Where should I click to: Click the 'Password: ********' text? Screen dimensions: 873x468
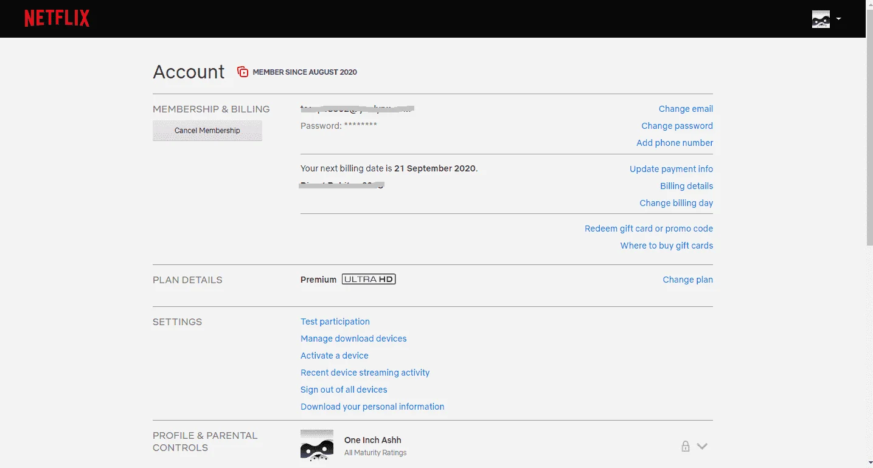[x=339, y=126]
